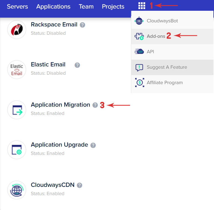
Task: Choose Suggest A Feature menu entry
Action: [172, 67]
